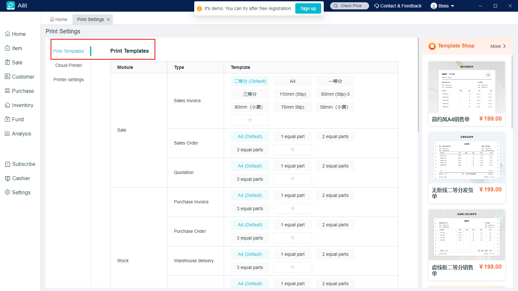Click the Template Shop vertical scrollbar
The image size is (518, 291).
click(512, 92)
